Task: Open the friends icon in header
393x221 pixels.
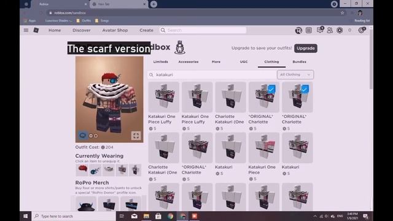Action: point(330,30)
